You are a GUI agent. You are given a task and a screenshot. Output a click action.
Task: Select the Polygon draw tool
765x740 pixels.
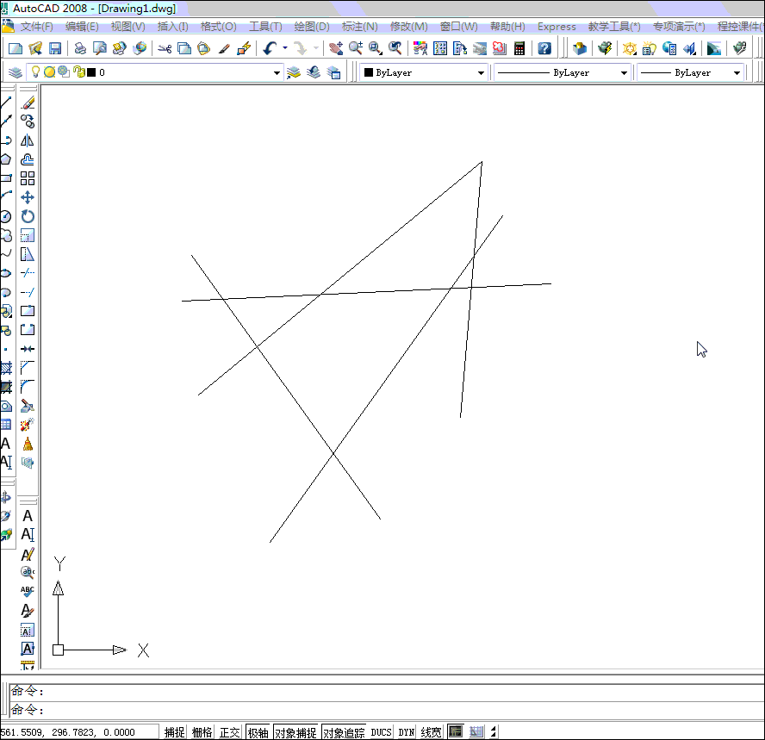coord(6,159)
